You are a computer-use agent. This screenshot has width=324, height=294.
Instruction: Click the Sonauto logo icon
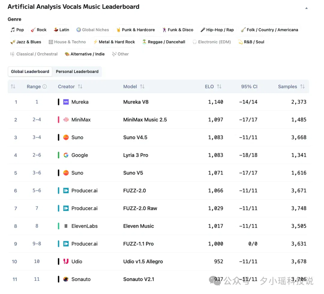(x=66, y=279)
